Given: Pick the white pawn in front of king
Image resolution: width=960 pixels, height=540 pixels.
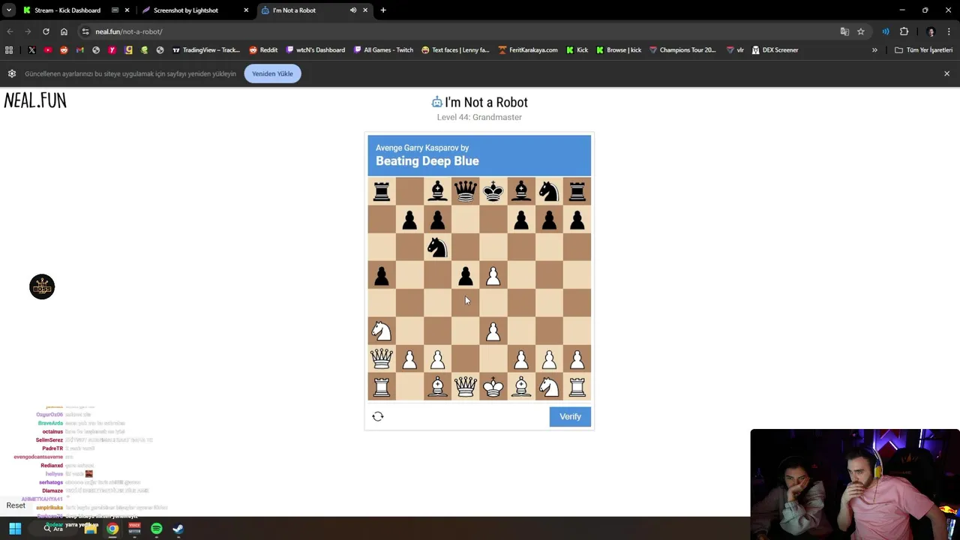Looking at the screenshot, I should pyautogui.click(x=493, y=331).
